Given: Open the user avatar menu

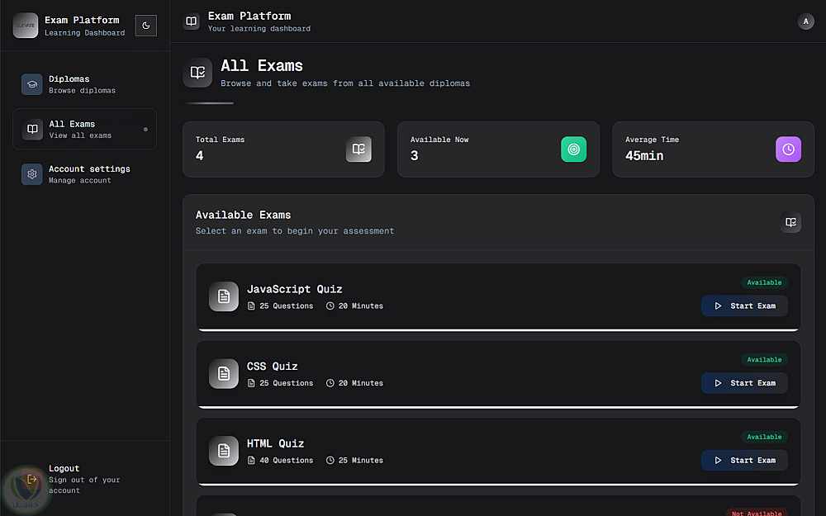Looking at the screenshot, I should click(x=805, y=21).
